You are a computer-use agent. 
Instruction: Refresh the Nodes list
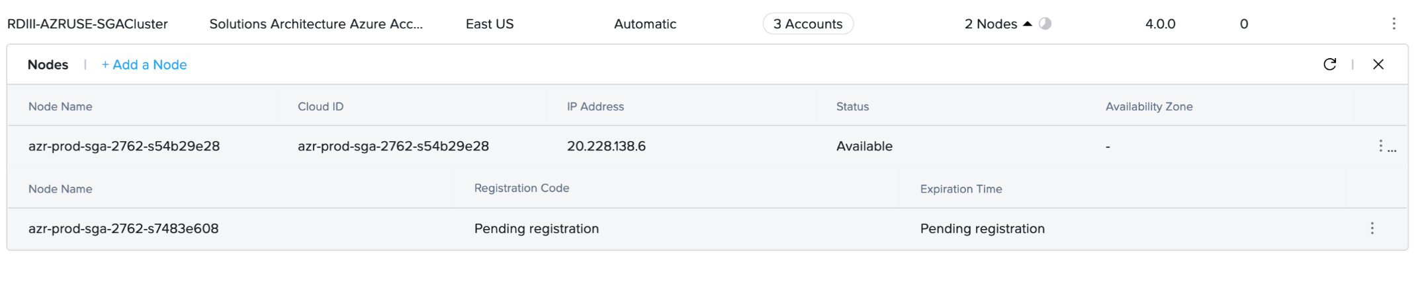click(x=1329, y=64)
